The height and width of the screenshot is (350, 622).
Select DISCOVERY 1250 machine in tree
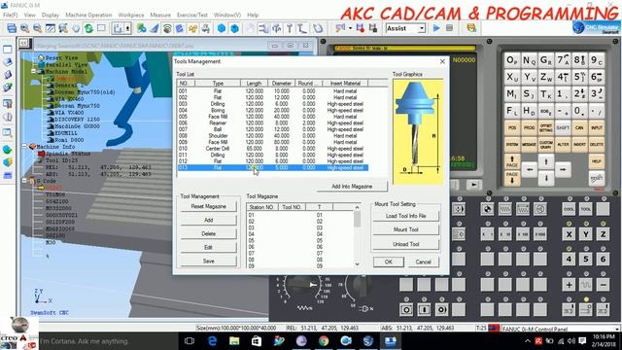click(77, 120)
